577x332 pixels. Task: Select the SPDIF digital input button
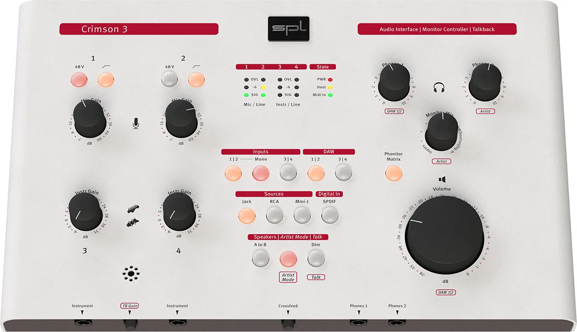pyautogui.click(x=329, y=215)
